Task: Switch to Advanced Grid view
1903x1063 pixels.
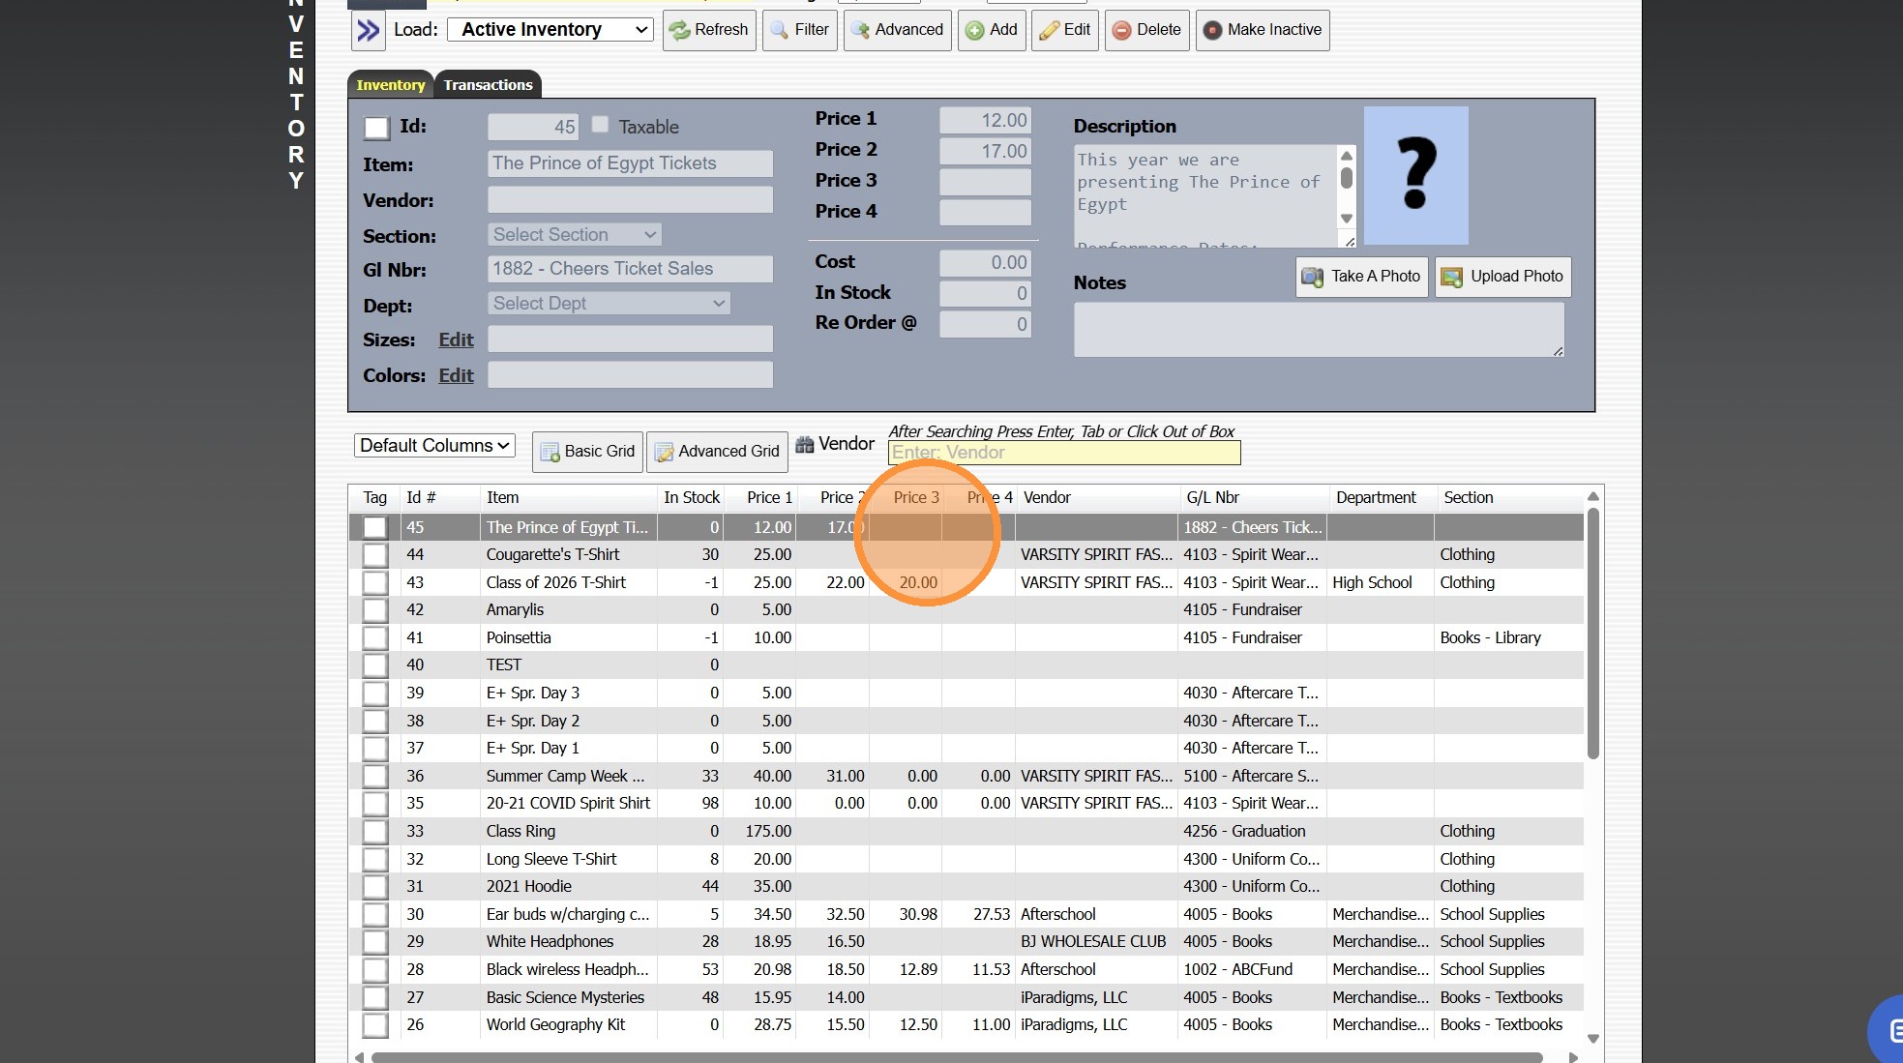Action: click(717, 452)
